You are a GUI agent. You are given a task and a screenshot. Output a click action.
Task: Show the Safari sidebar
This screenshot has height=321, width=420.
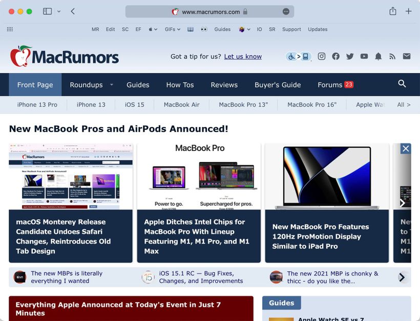48,11
